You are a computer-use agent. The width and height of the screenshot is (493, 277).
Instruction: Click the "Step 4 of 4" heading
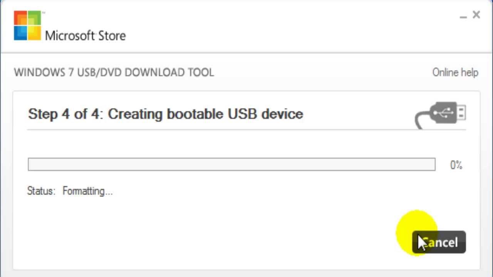point(64,114)
